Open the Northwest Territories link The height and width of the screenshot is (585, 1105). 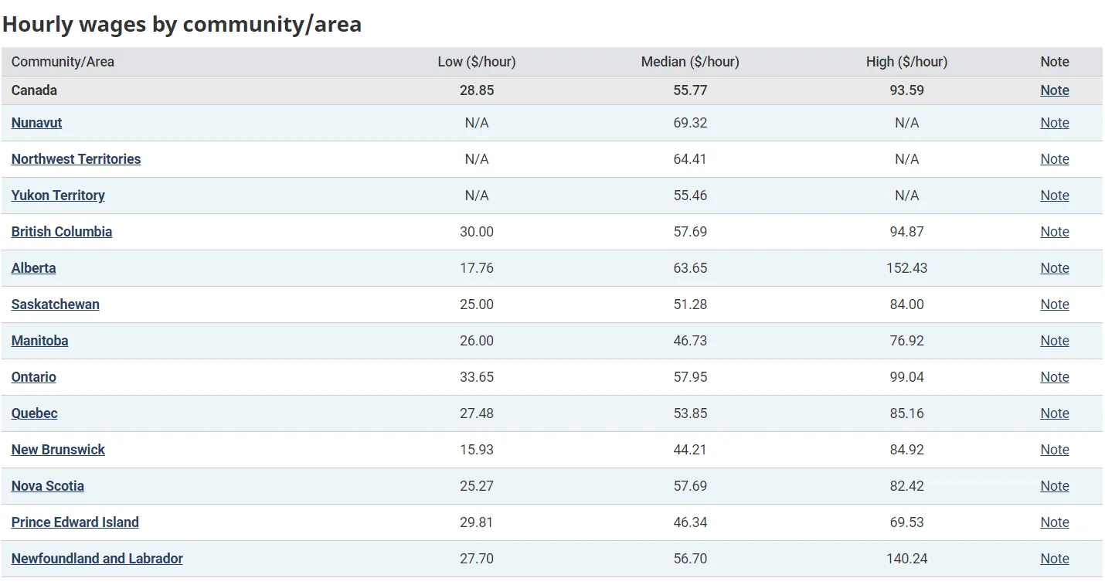(76, 159)
